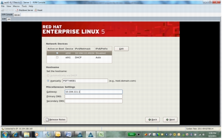Click the Back button
This screenshot has height=139, width=222.
tap(152, 119)
